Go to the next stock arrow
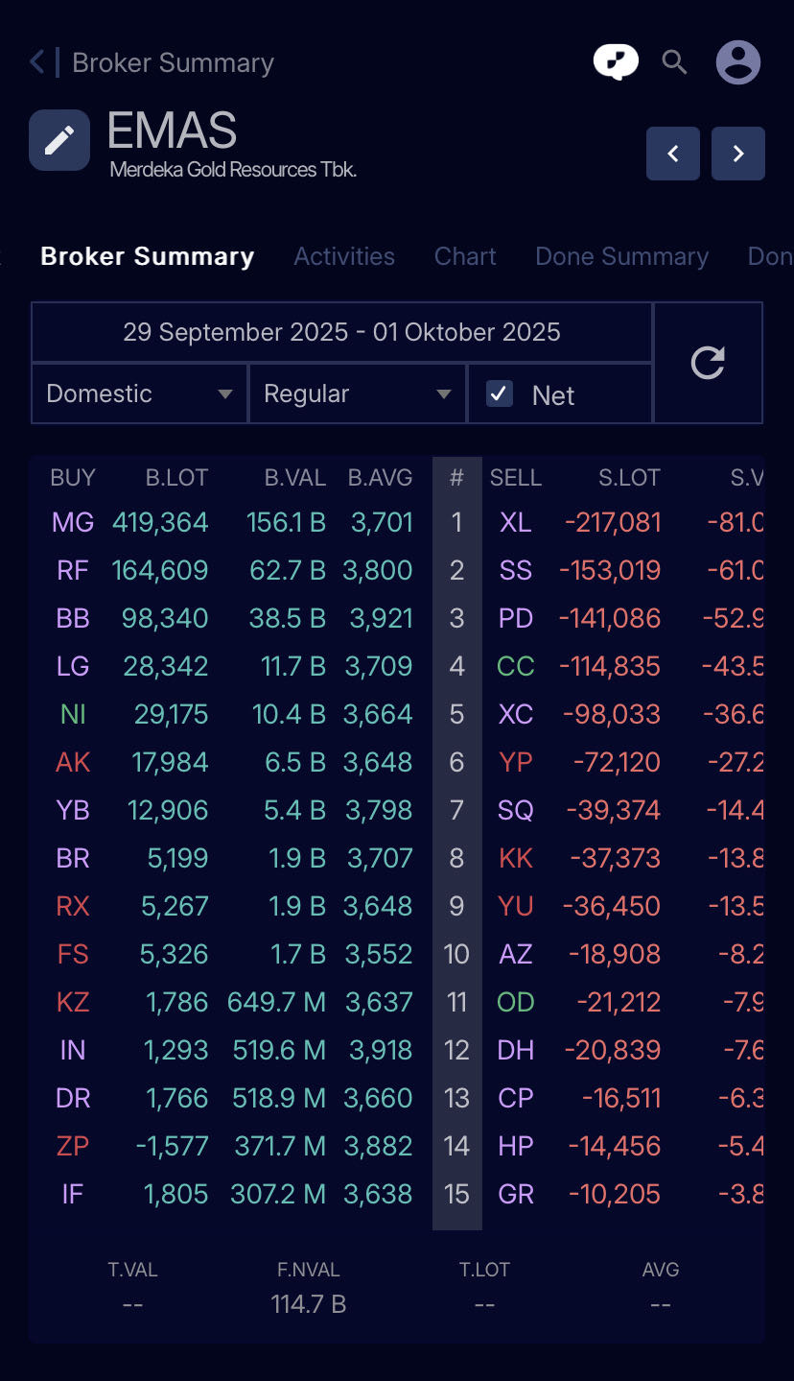 (x=738, y=154)
